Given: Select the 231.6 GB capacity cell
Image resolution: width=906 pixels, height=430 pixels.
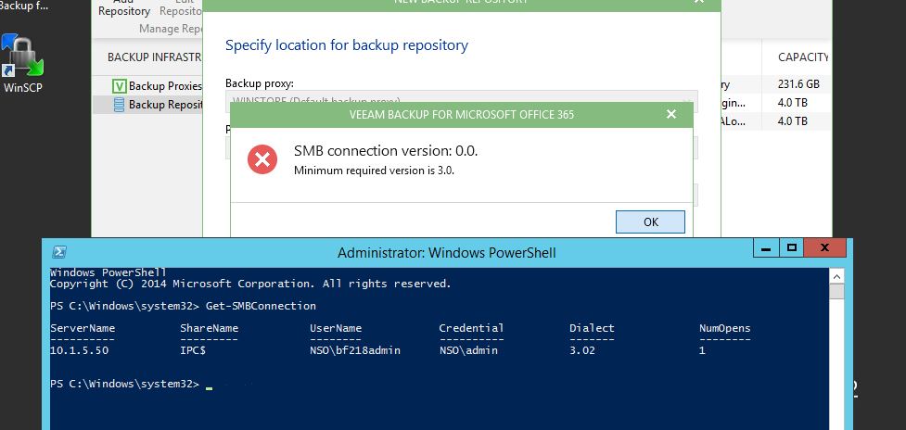Looking at the screenshot, I should click(798, 84).
